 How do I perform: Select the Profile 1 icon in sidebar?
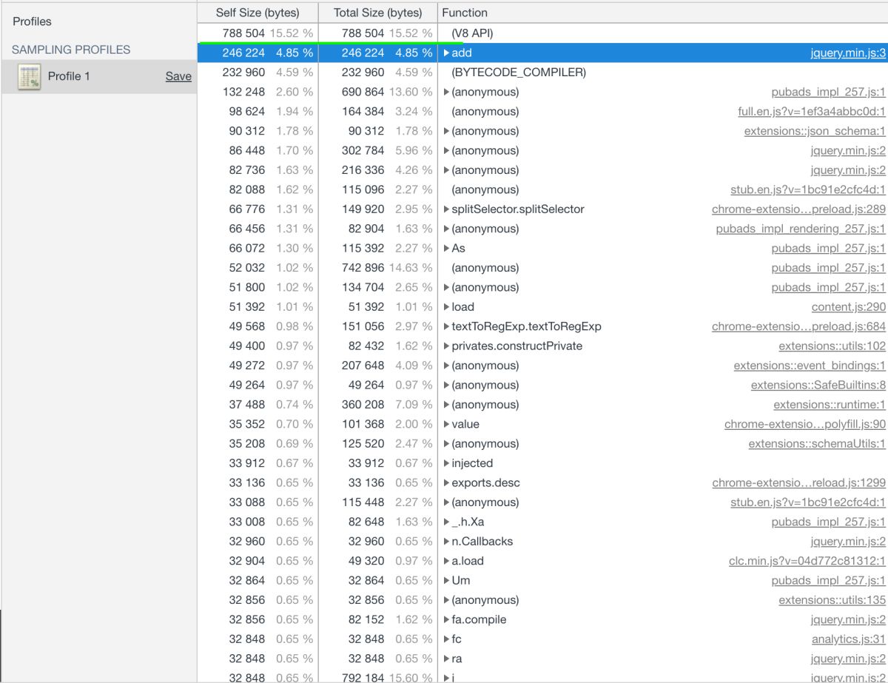[x=30, y=76]
